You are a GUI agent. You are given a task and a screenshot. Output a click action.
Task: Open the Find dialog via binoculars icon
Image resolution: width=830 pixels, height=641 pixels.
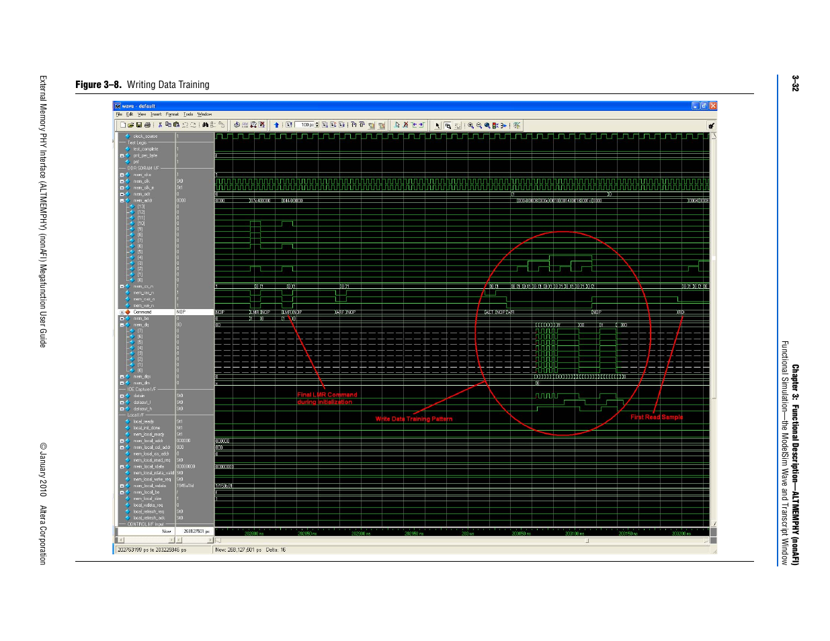[x=204, y=125]
